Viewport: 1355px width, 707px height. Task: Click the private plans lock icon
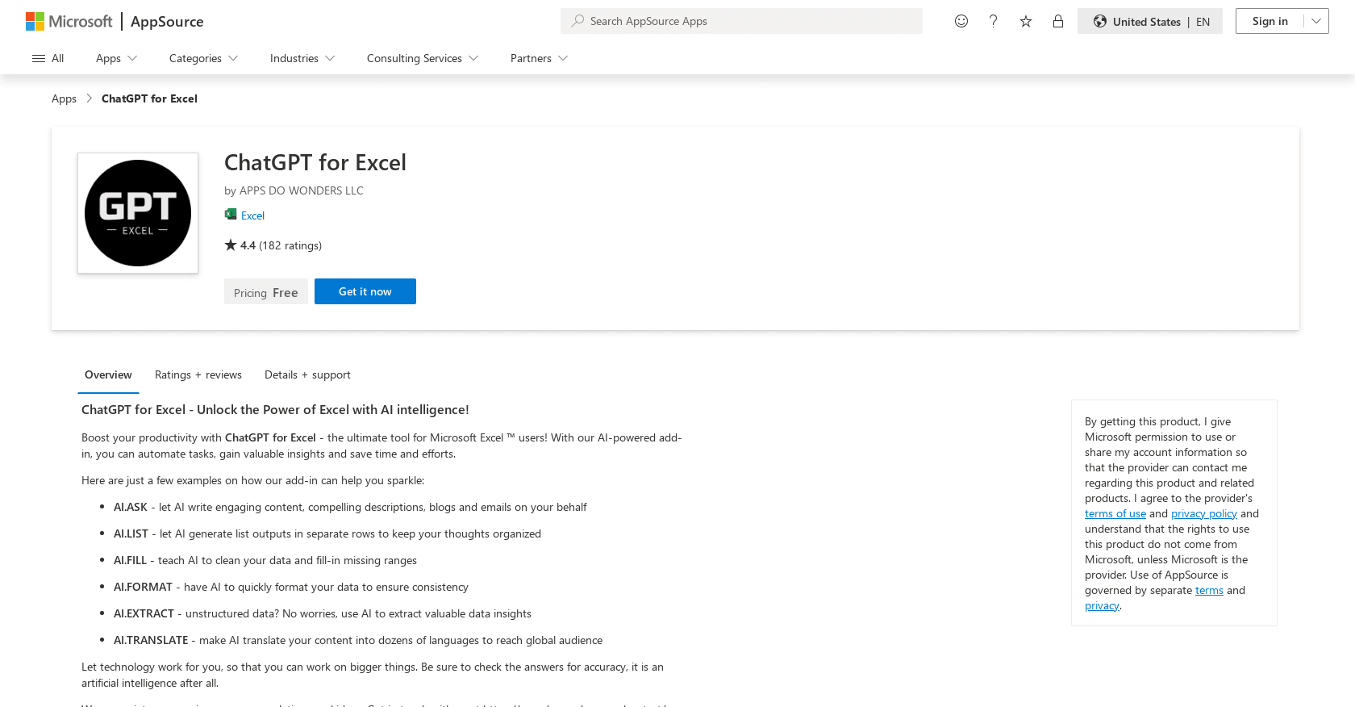tap(1057, 21)
